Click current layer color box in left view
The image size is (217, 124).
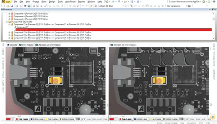[x=8, y=119]
